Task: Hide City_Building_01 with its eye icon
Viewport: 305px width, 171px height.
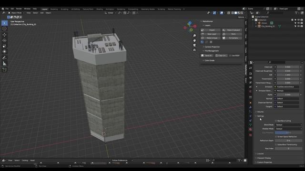Action: pos(299,26)
